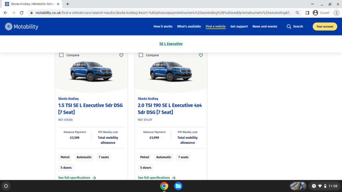This screenshot has height=192, width=342.
Task: Open the Guest profile button
Action: click(x=322, y=13)
